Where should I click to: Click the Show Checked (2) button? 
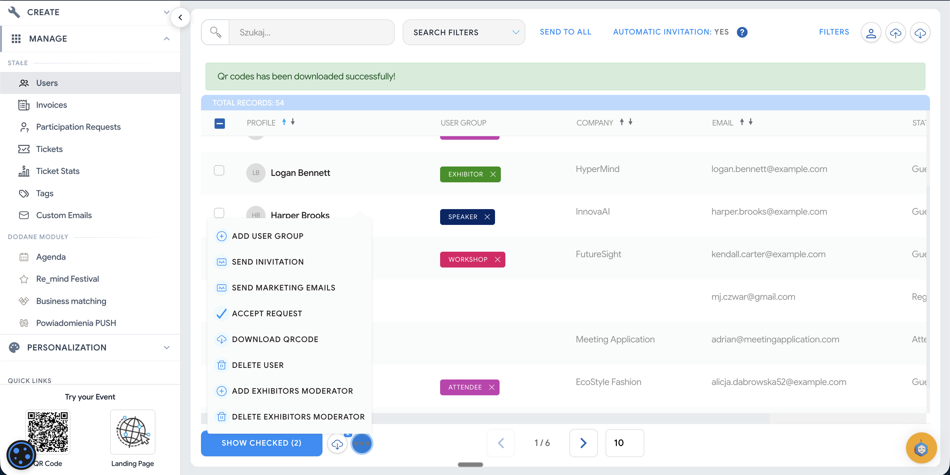click(x=261, y=443)
